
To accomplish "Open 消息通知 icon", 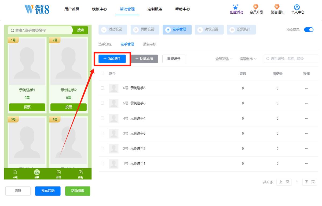I will click(277, 7).
